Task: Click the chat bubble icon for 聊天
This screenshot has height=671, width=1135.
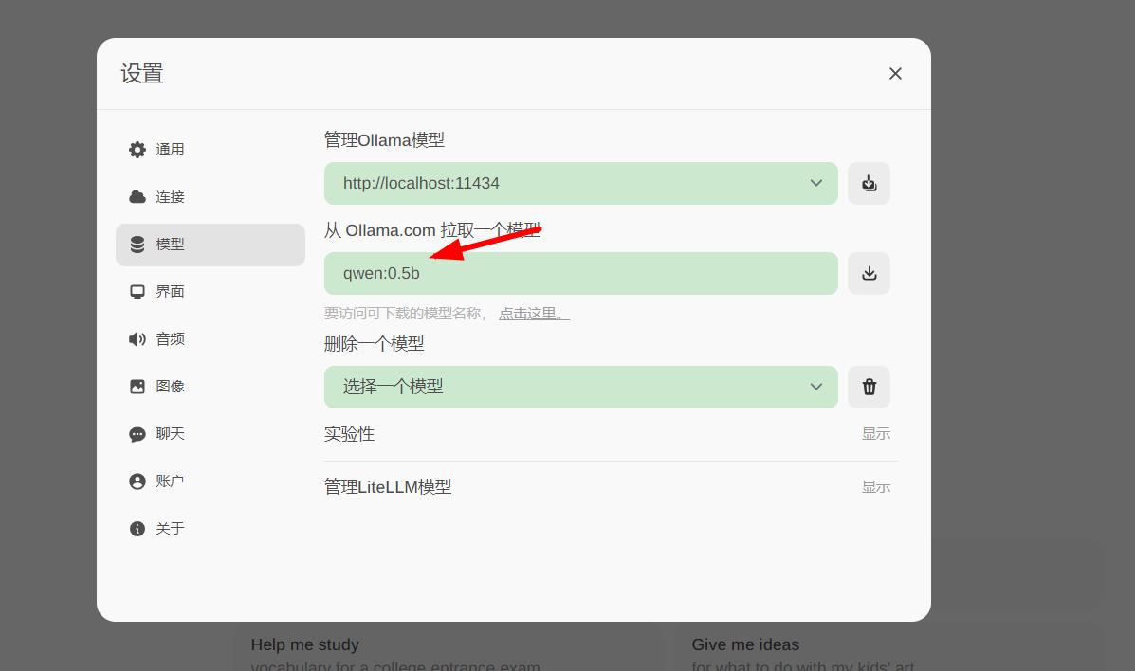Action: [137, 434]
